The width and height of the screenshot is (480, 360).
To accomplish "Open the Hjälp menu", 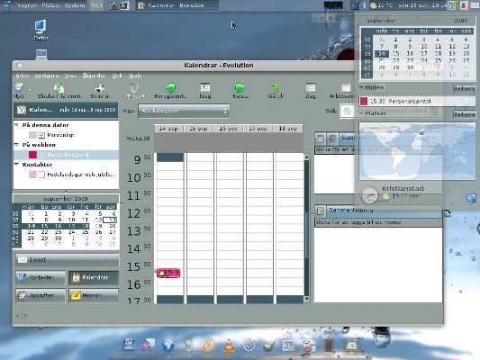I will 135,76.
